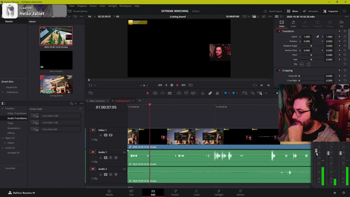
Task: Play the timeline forward
Action: [x=177, y=85]
